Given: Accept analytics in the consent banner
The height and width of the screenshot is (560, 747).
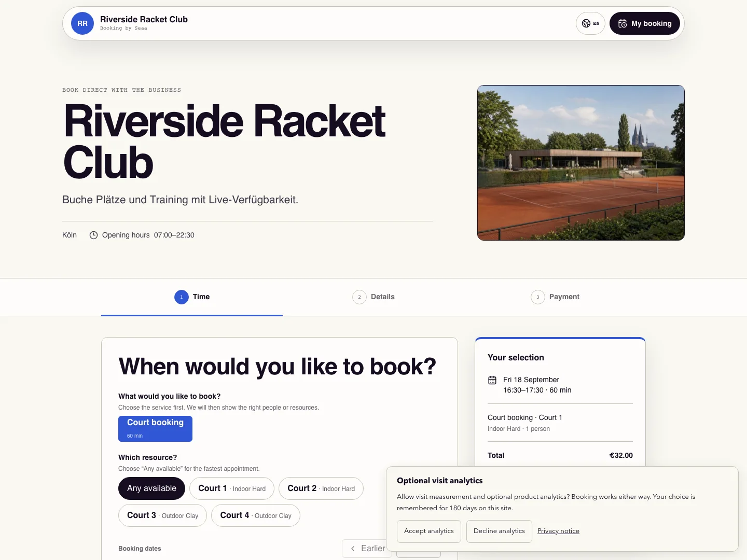Looking at the screenshot, I should 429,531.
